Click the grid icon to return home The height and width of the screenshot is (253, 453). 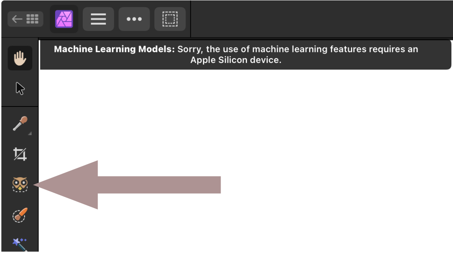pyautogui.click(x=32, y=19)
